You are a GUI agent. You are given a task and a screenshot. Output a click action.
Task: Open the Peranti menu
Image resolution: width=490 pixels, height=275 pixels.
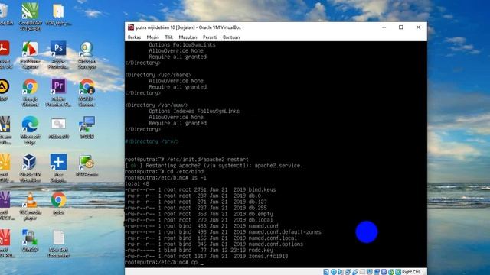[210, 37]
